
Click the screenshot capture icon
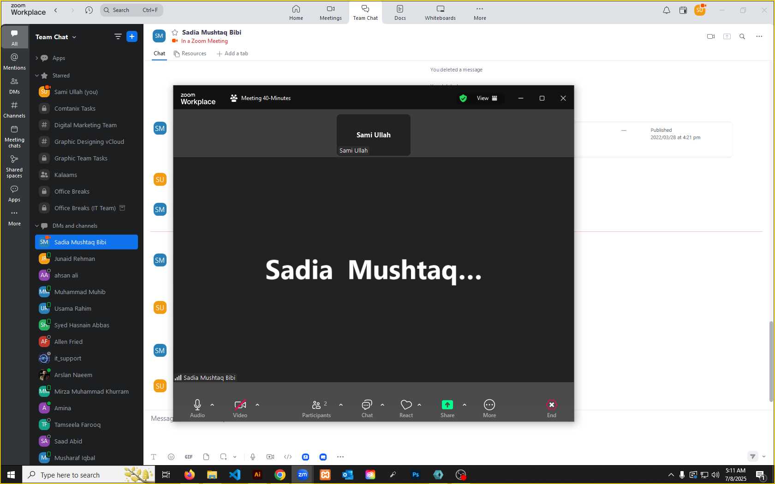tap(223, 457)
